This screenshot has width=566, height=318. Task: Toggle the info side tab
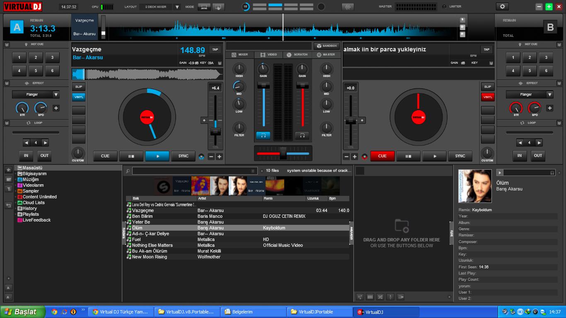coord(452,233)
